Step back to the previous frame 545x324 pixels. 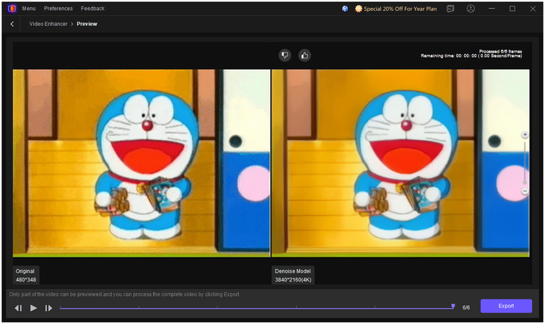[18, 308]
